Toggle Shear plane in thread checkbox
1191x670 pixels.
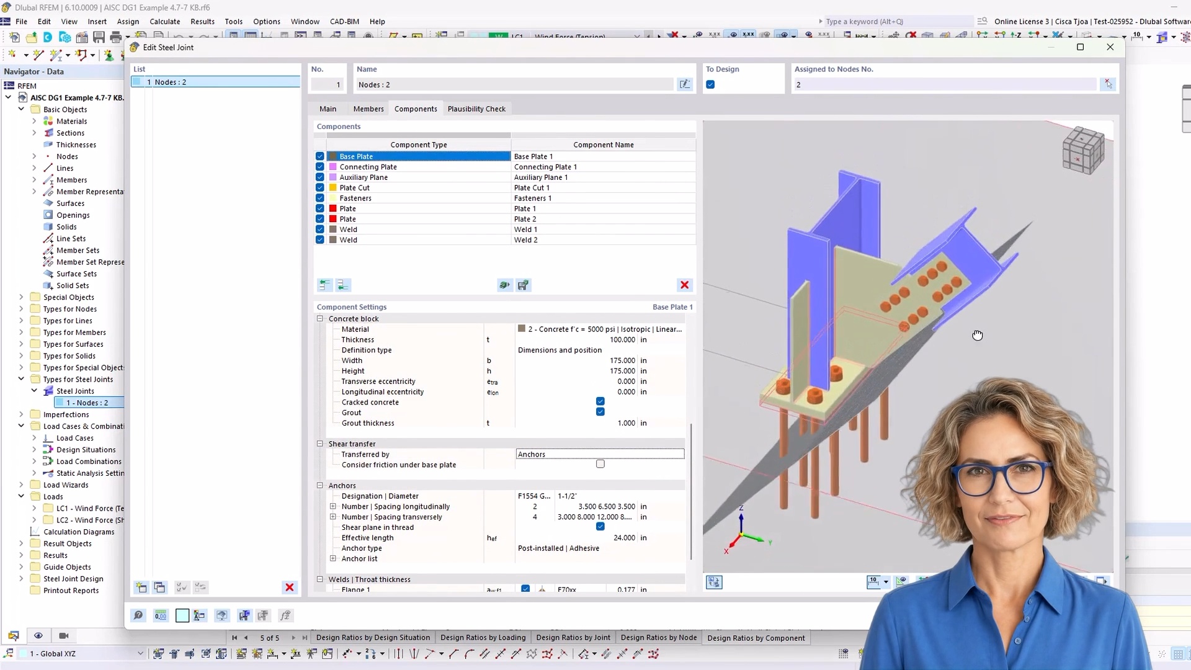(600, 527)
